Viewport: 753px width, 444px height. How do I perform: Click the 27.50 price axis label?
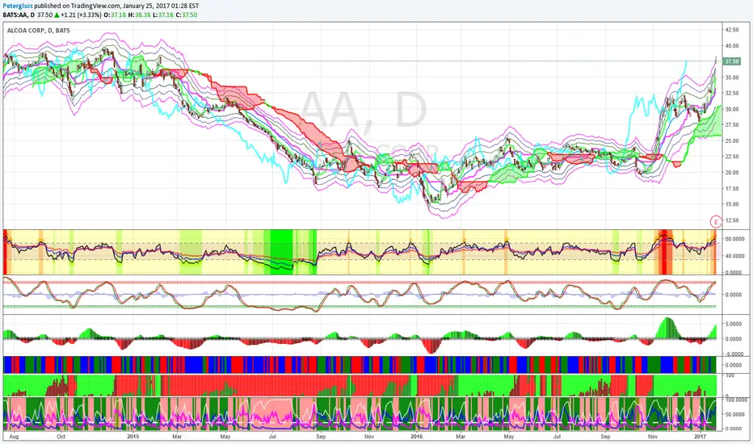pos(732,125)
